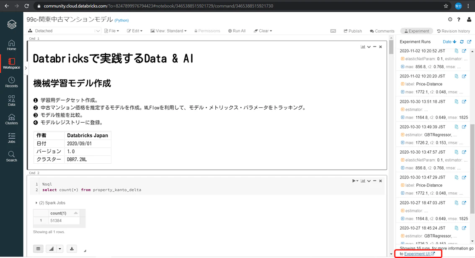This screenshot has height=258, width=475.
Task: Switch results to bar chart view
Action: click(52, 249)
